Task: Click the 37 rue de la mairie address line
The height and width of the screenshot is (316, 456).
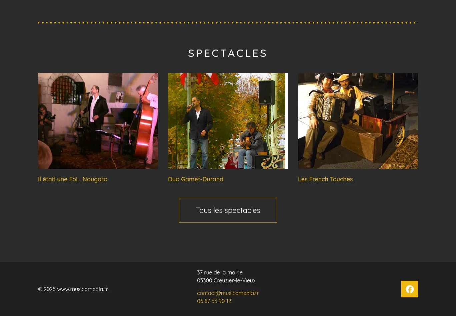Action: click(x=220, y=272)
